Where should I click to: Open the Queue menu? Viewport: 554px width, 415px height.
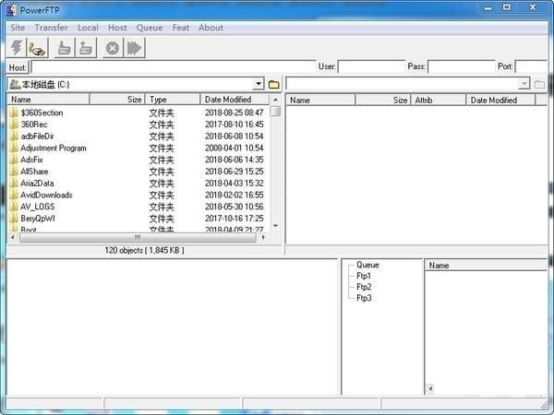coord(150,28)
